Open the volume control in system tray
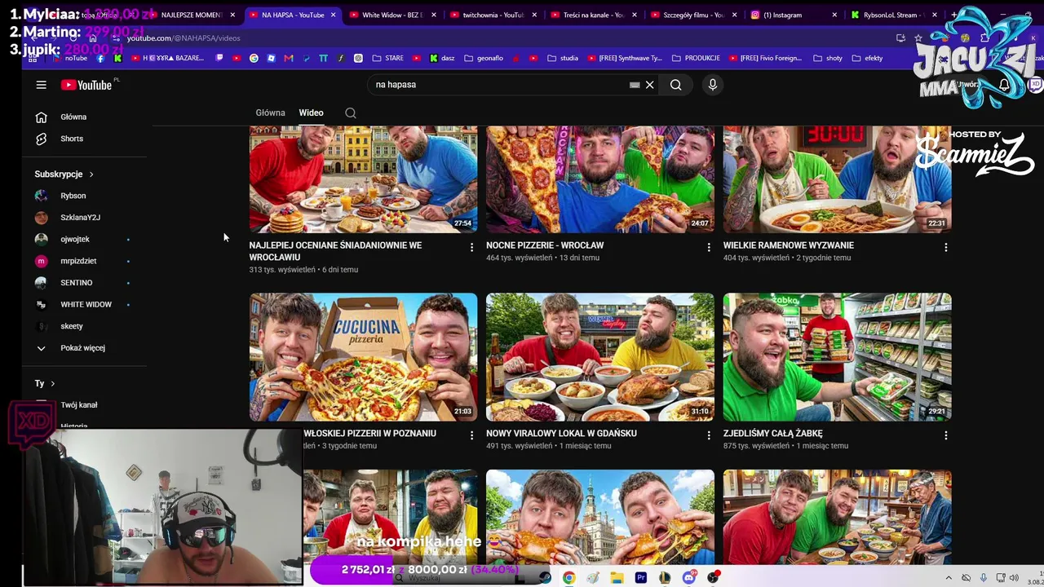This screenshot has width=1044, height=587. tap(1014, 578)
